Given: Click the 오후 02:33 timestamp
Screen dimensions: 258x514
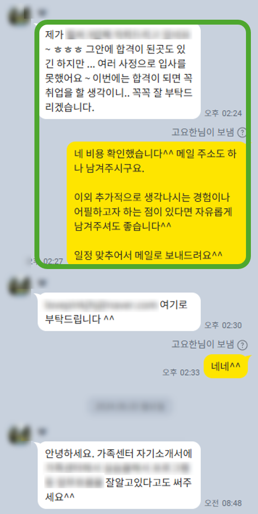Looking at the screenshot, I should pos(181,372).
